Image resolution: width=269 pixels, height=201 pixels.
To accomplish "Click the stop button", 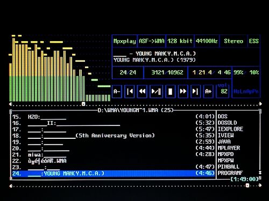I will tap(170, 92).
